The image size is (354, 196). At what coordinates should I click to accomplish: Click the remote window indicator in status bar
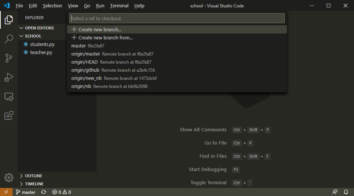(x=6, y=192)
